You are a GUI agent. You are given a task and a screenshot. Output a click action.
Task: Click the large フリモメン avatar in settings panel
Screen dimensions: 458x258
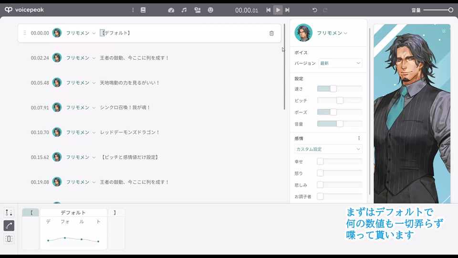point(303,33)
